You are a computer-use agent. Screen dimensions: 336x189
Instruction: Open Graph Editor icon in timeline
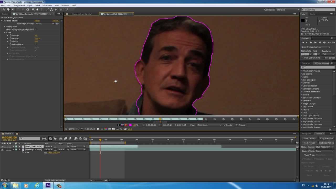click(x=85, y=139)
